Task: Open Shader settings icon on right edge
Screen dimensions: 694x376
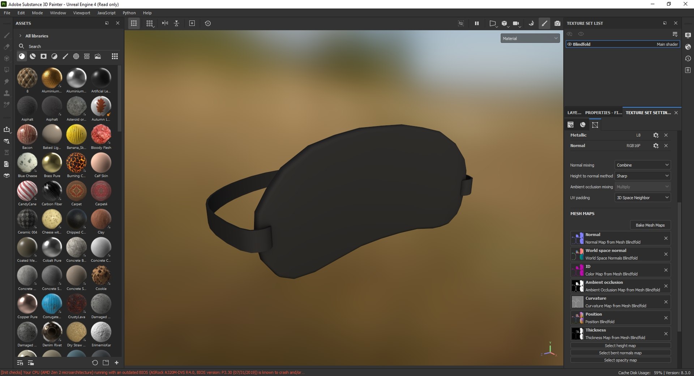Action: click(688, 47)
